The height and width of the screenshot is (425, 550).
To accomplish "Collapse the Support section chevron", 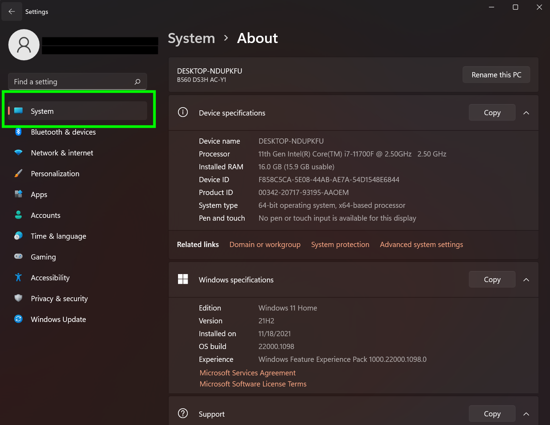I will (526, 414).
